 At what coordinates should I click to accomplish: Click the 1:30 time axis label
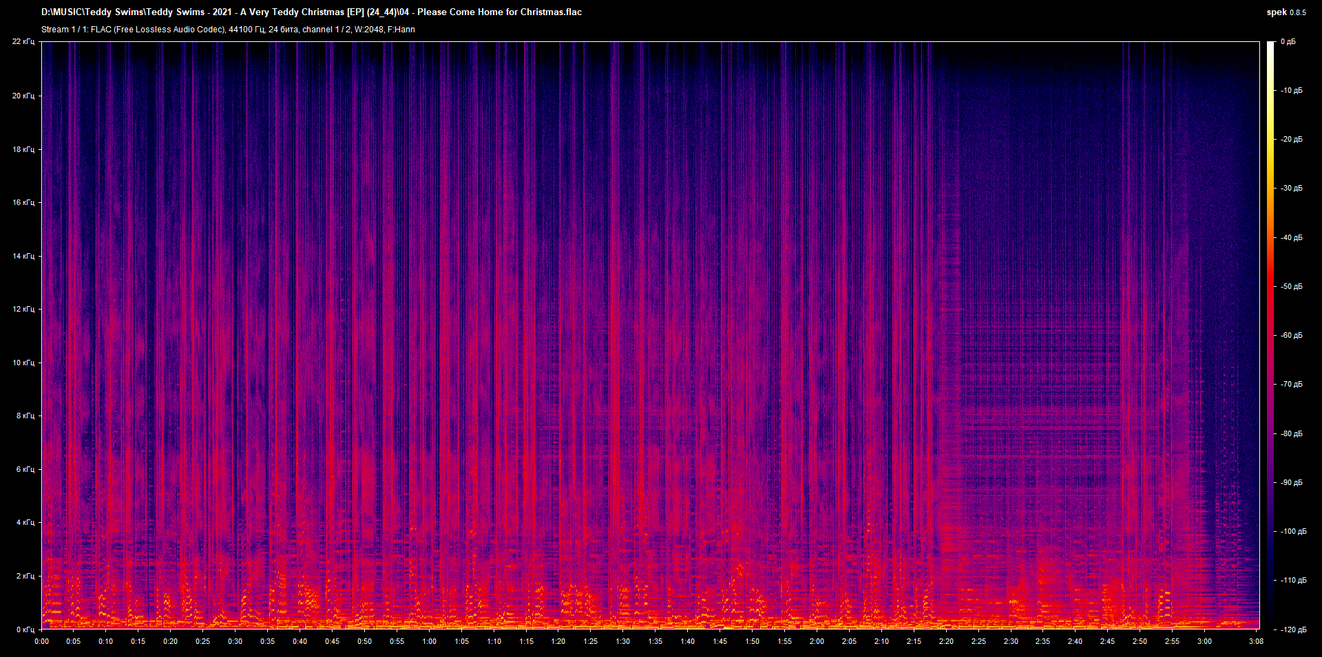(x=623, y=641)
